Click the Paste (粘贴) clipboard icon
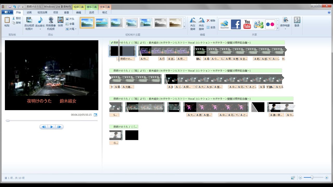Screen dimensions: 333x187 [x=7, y=20]
